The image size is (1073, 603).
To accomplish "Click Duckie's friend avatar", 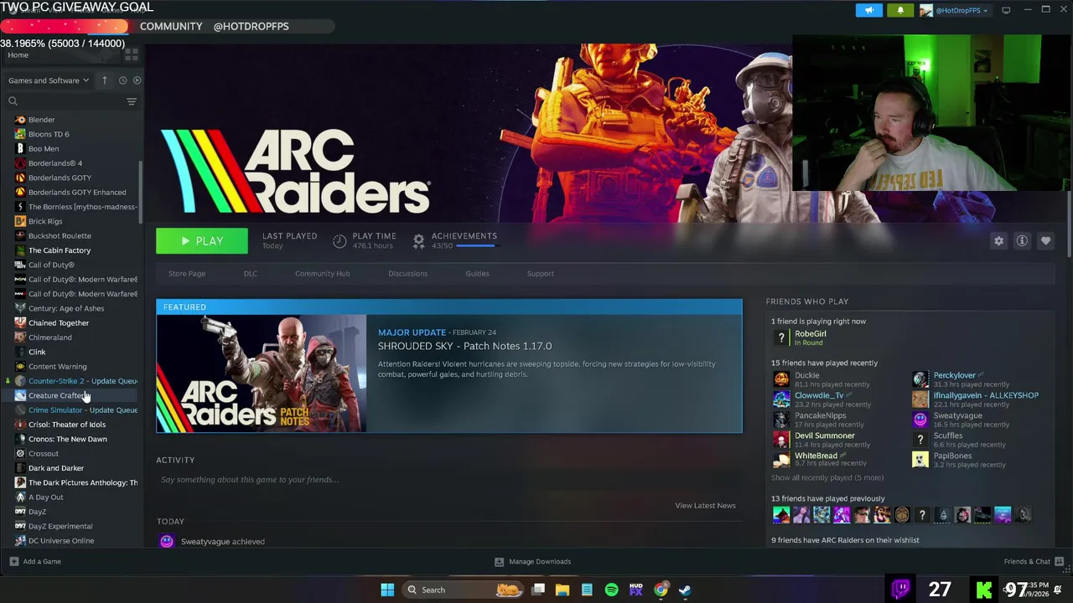I will [x=781, y=379].
